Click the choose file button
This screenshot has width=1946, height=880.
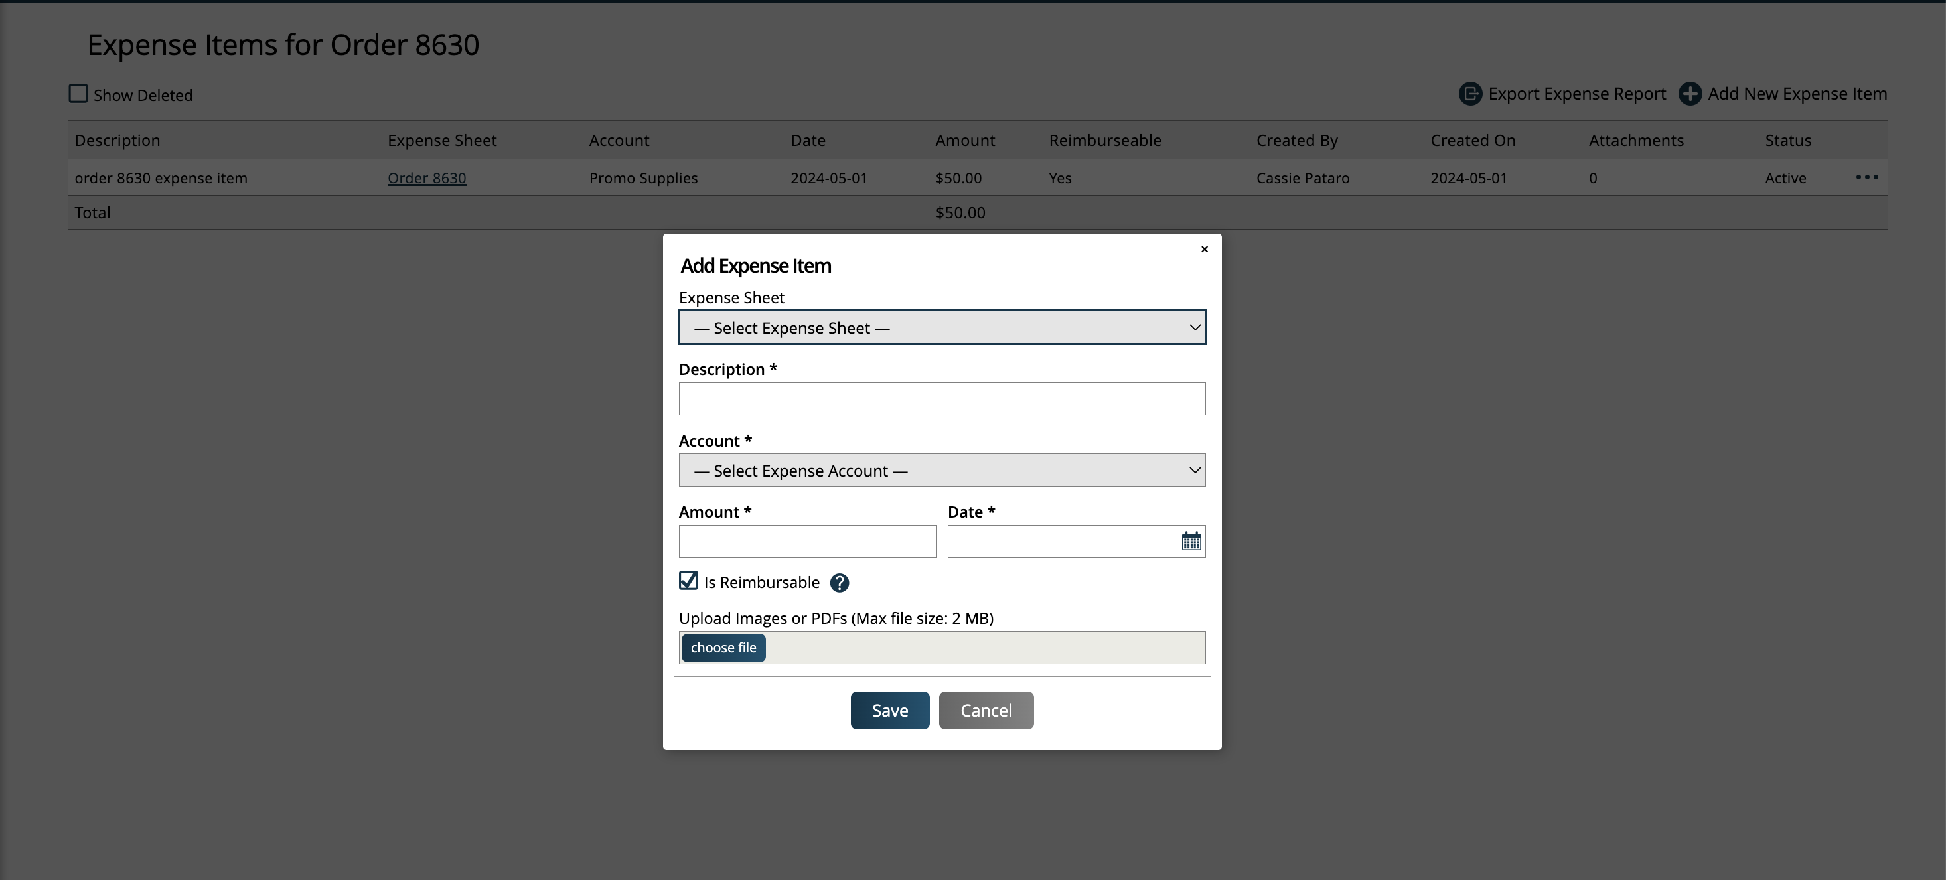[723, 647]
